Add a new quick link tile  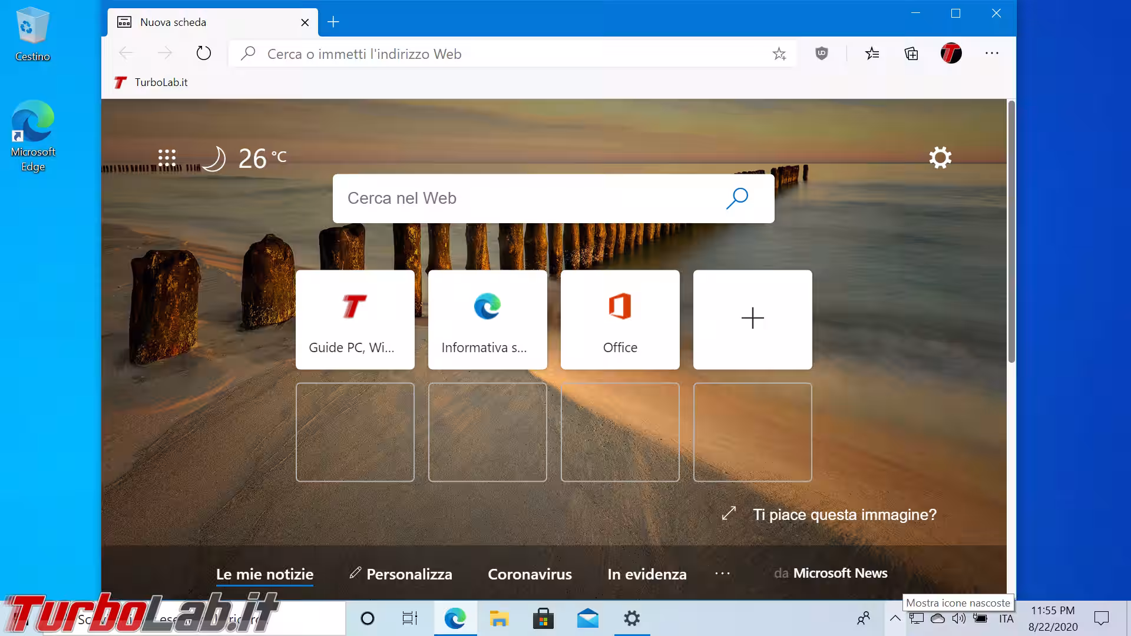(752, 320)
